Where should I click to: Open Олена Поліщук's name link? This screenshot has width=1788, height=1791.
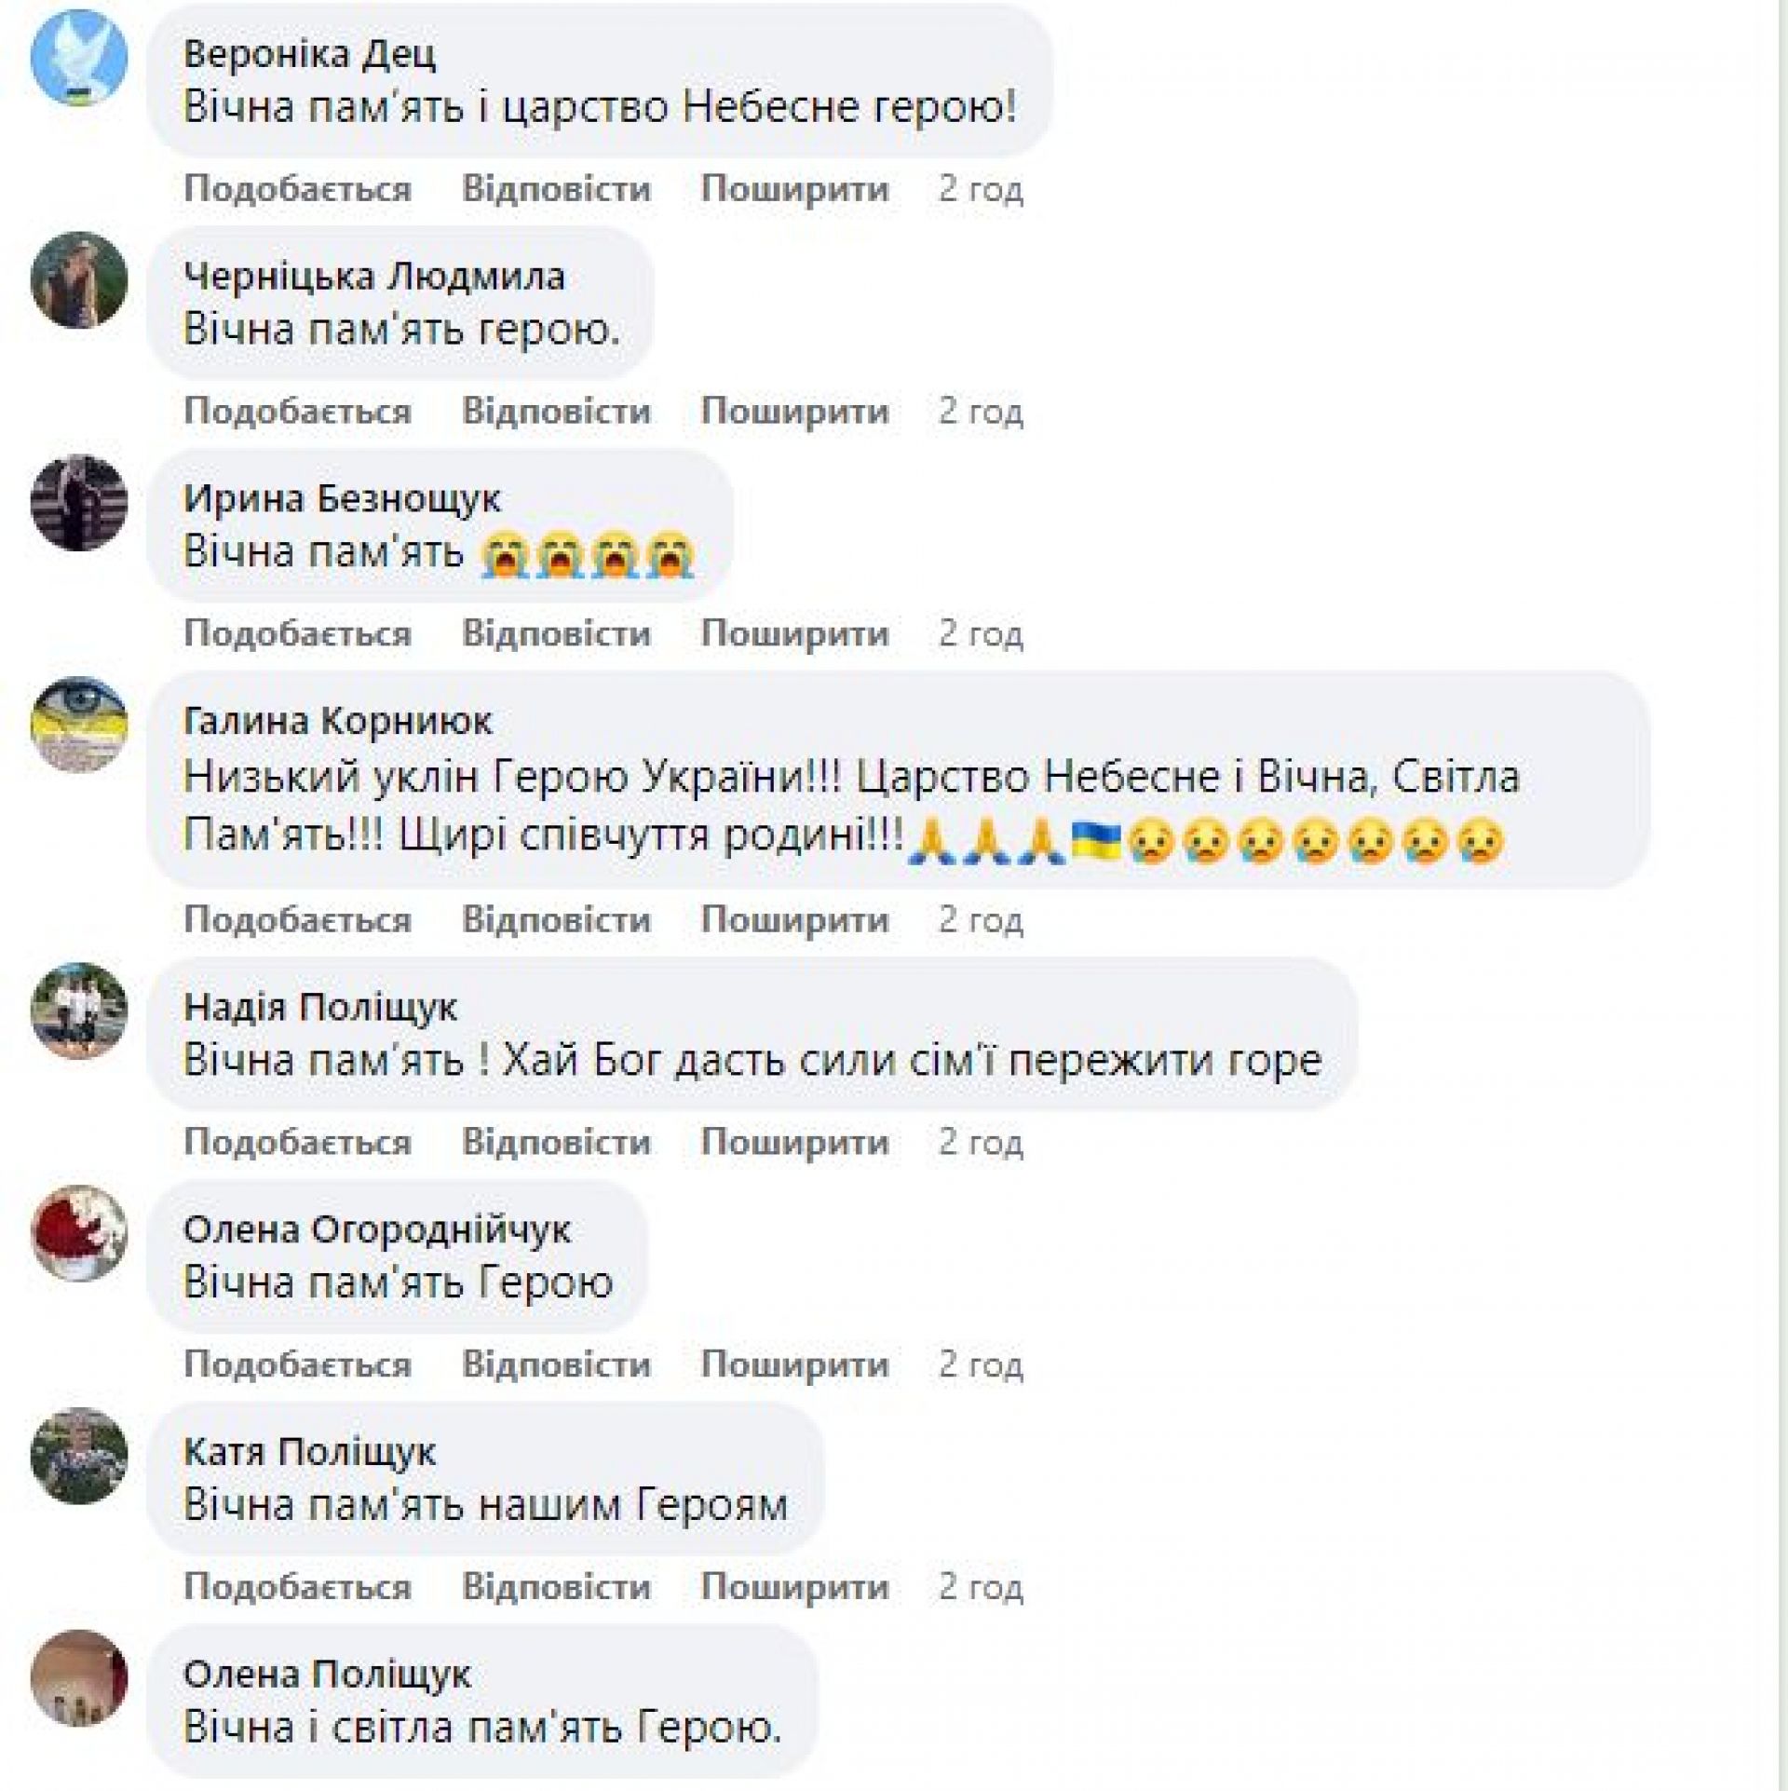point(327,1675)
